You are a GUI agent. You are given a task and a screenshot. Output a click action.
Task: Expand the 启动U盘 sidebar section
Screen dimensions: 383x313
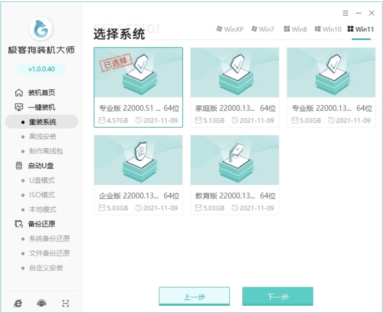coord(41,166)
